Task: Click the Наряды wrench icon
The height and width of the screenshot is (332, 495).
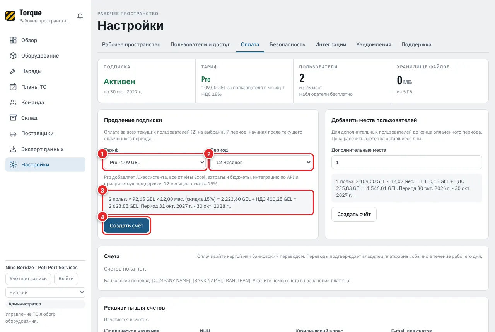Action: pos(13,71)
